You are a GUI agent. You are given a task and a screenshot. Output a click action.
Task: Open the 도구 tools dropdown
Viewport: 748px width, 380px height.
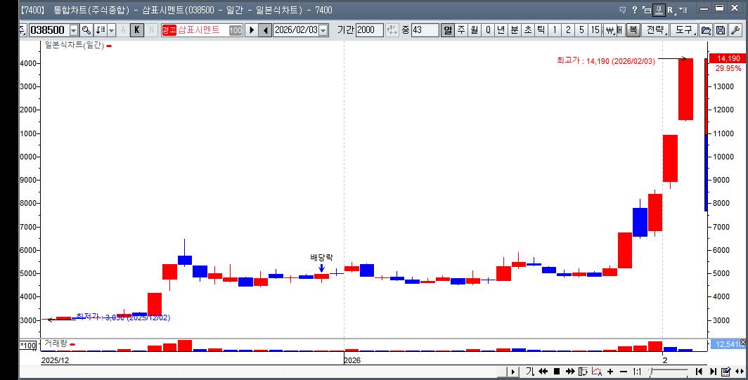(x=683, y=30)
